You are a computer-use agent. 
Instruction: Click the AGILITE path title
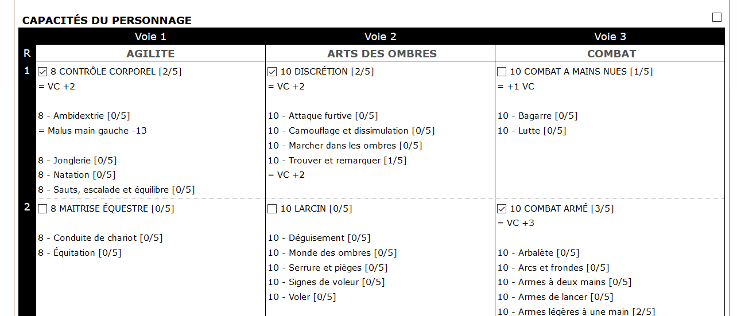pos(150,54)
